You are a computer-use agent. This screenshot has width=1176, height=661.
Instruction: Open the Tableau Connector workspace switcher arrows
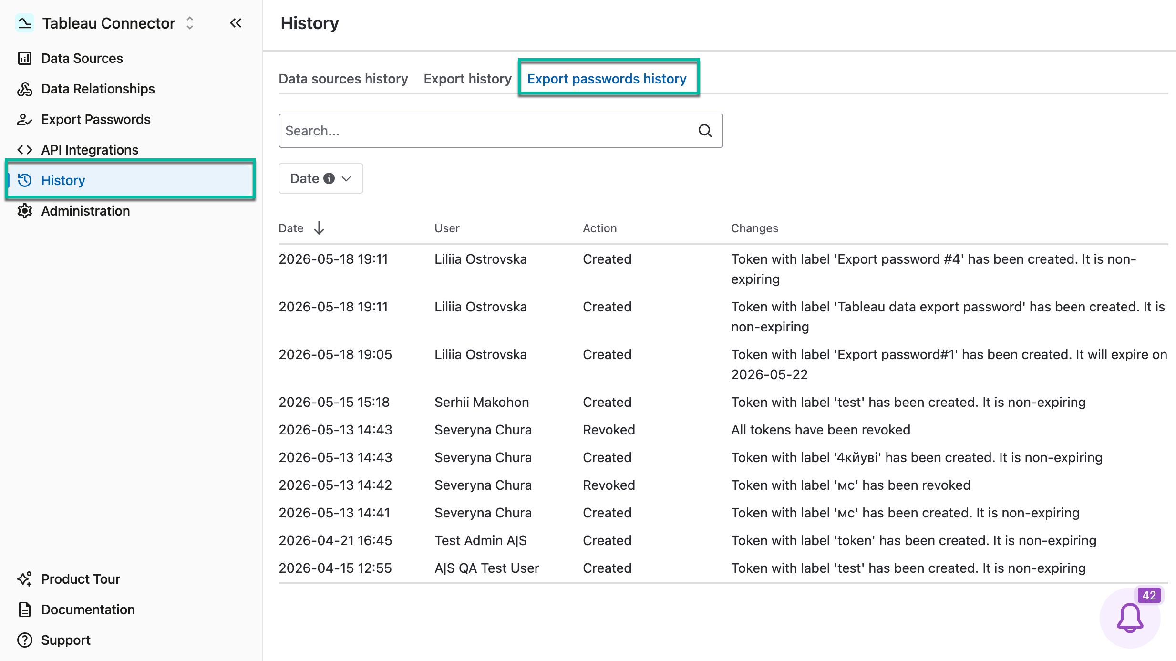[190, 23]
